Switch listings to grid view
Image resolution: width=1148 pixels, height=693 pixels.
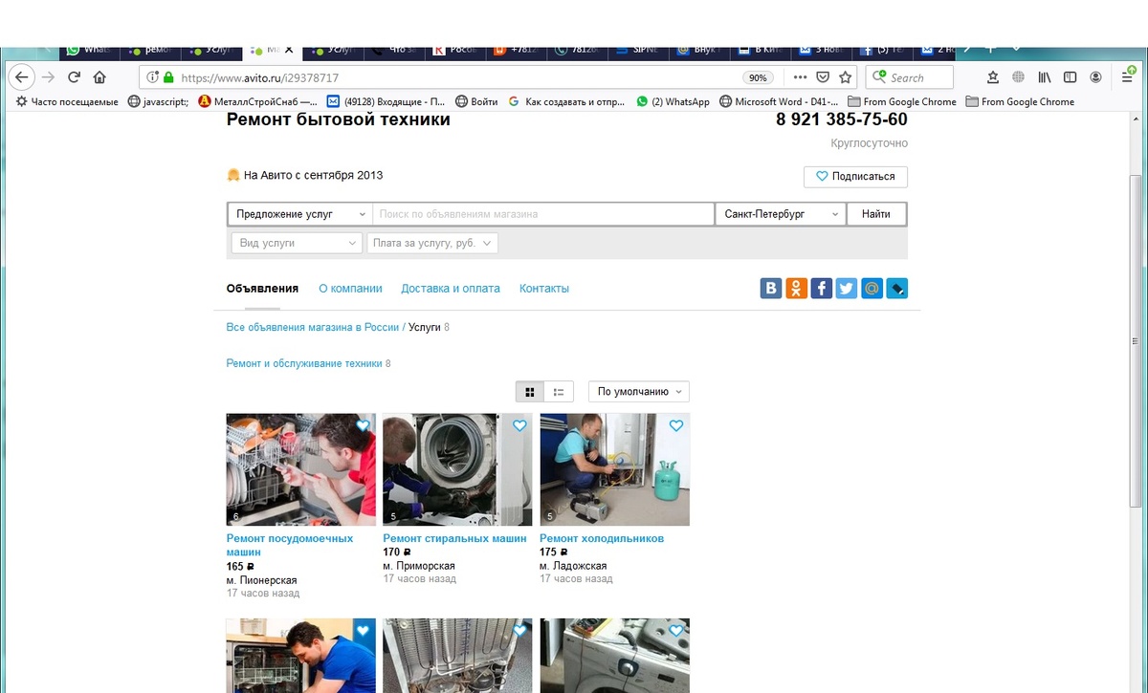[x=530, y=392]
